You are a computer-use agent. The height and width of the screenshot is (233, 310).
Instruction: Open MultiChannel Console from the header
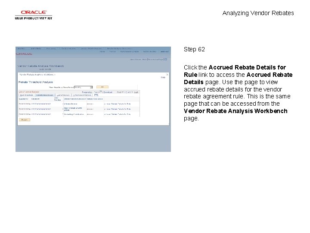[130, 51]
